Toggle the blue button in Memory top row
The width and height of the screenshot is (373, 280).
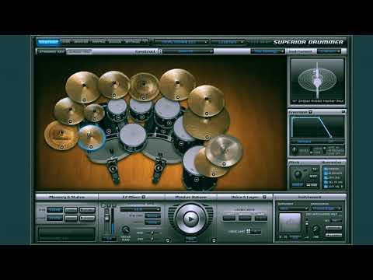[x=54, y=210]
